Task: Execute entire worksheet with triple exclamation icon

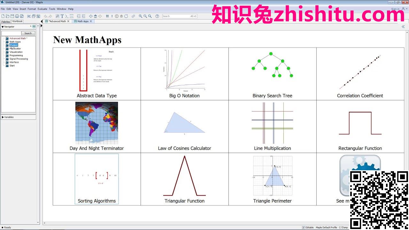Action: 107,16
